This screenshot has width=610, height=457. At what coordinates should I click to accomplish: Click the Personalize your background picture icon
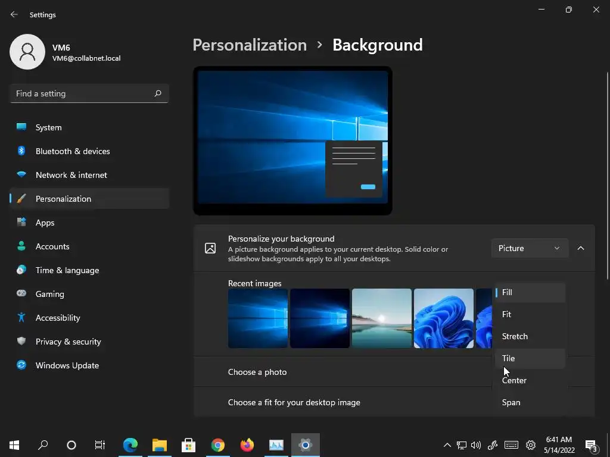(x=210, y=248)
